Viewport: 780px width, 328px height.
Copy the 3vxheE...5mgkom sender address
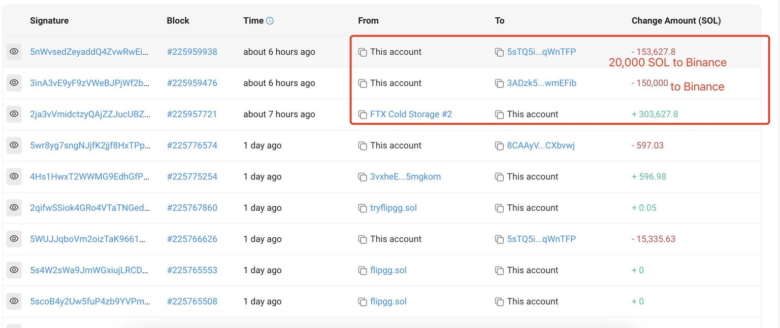362,176
